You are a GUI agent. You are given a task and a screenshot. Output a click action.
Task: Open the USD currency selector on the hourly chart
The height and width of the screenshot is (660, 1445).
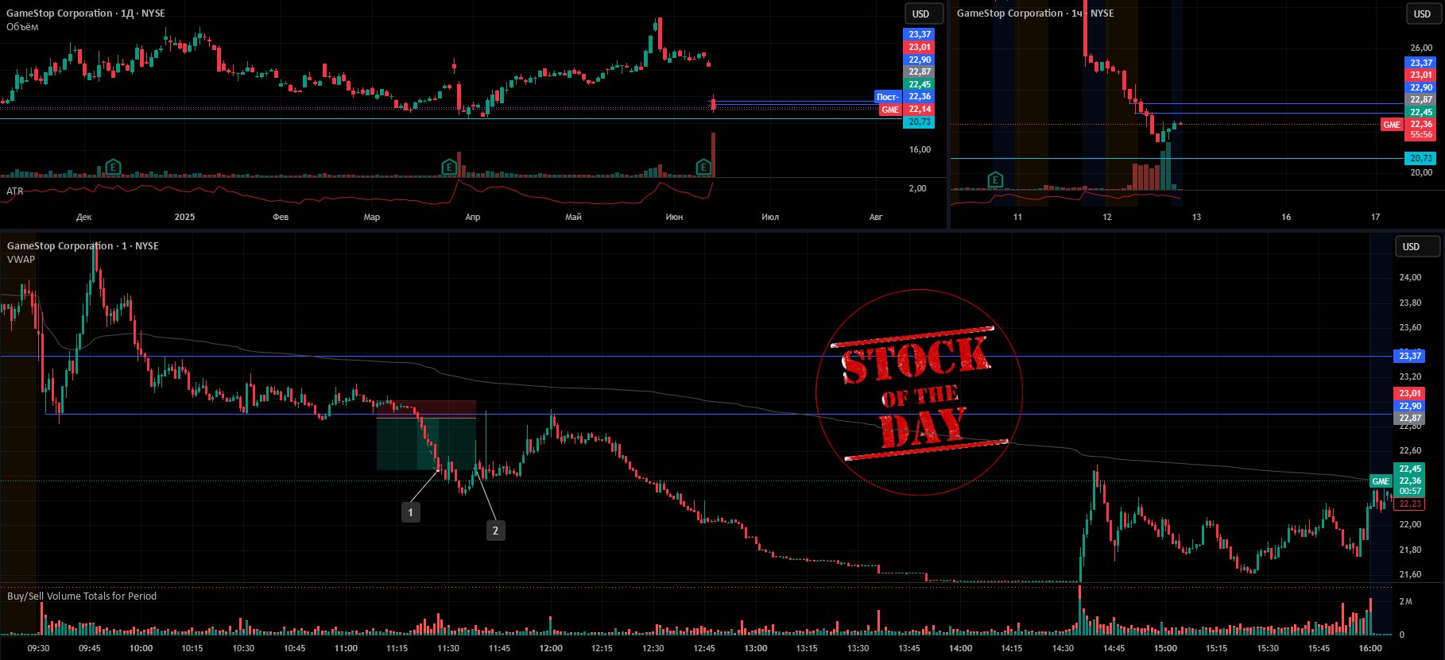[x=1422, y=14]
